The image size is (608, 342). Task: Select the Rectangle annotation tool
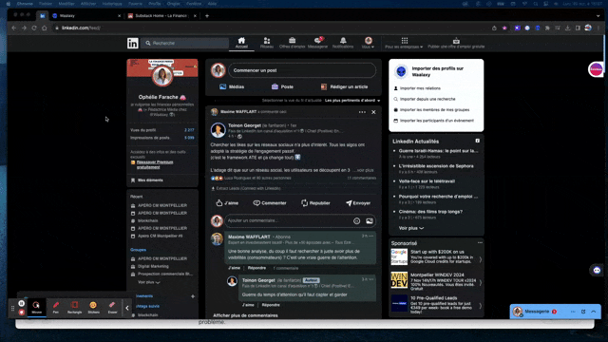click(x=74, y=308)
